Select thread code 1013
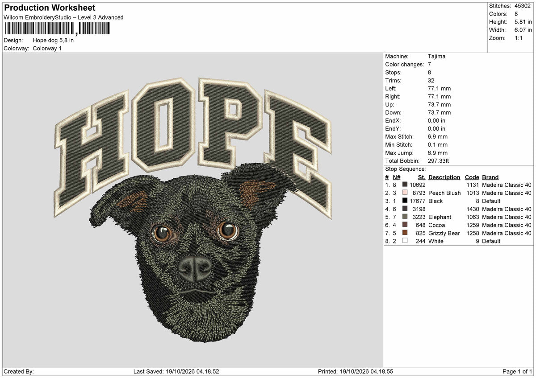Screen dimensions: 536x378 pos(473,193)
